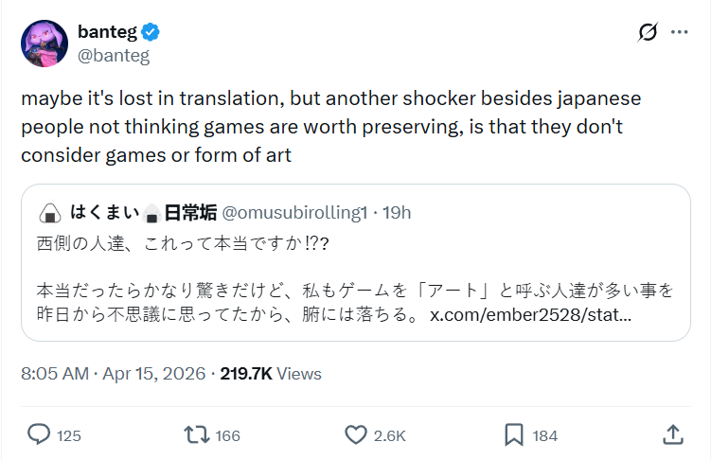The image size is (711, 460).
Task: Open the share upload icon
Action: (x=673, y=434)
